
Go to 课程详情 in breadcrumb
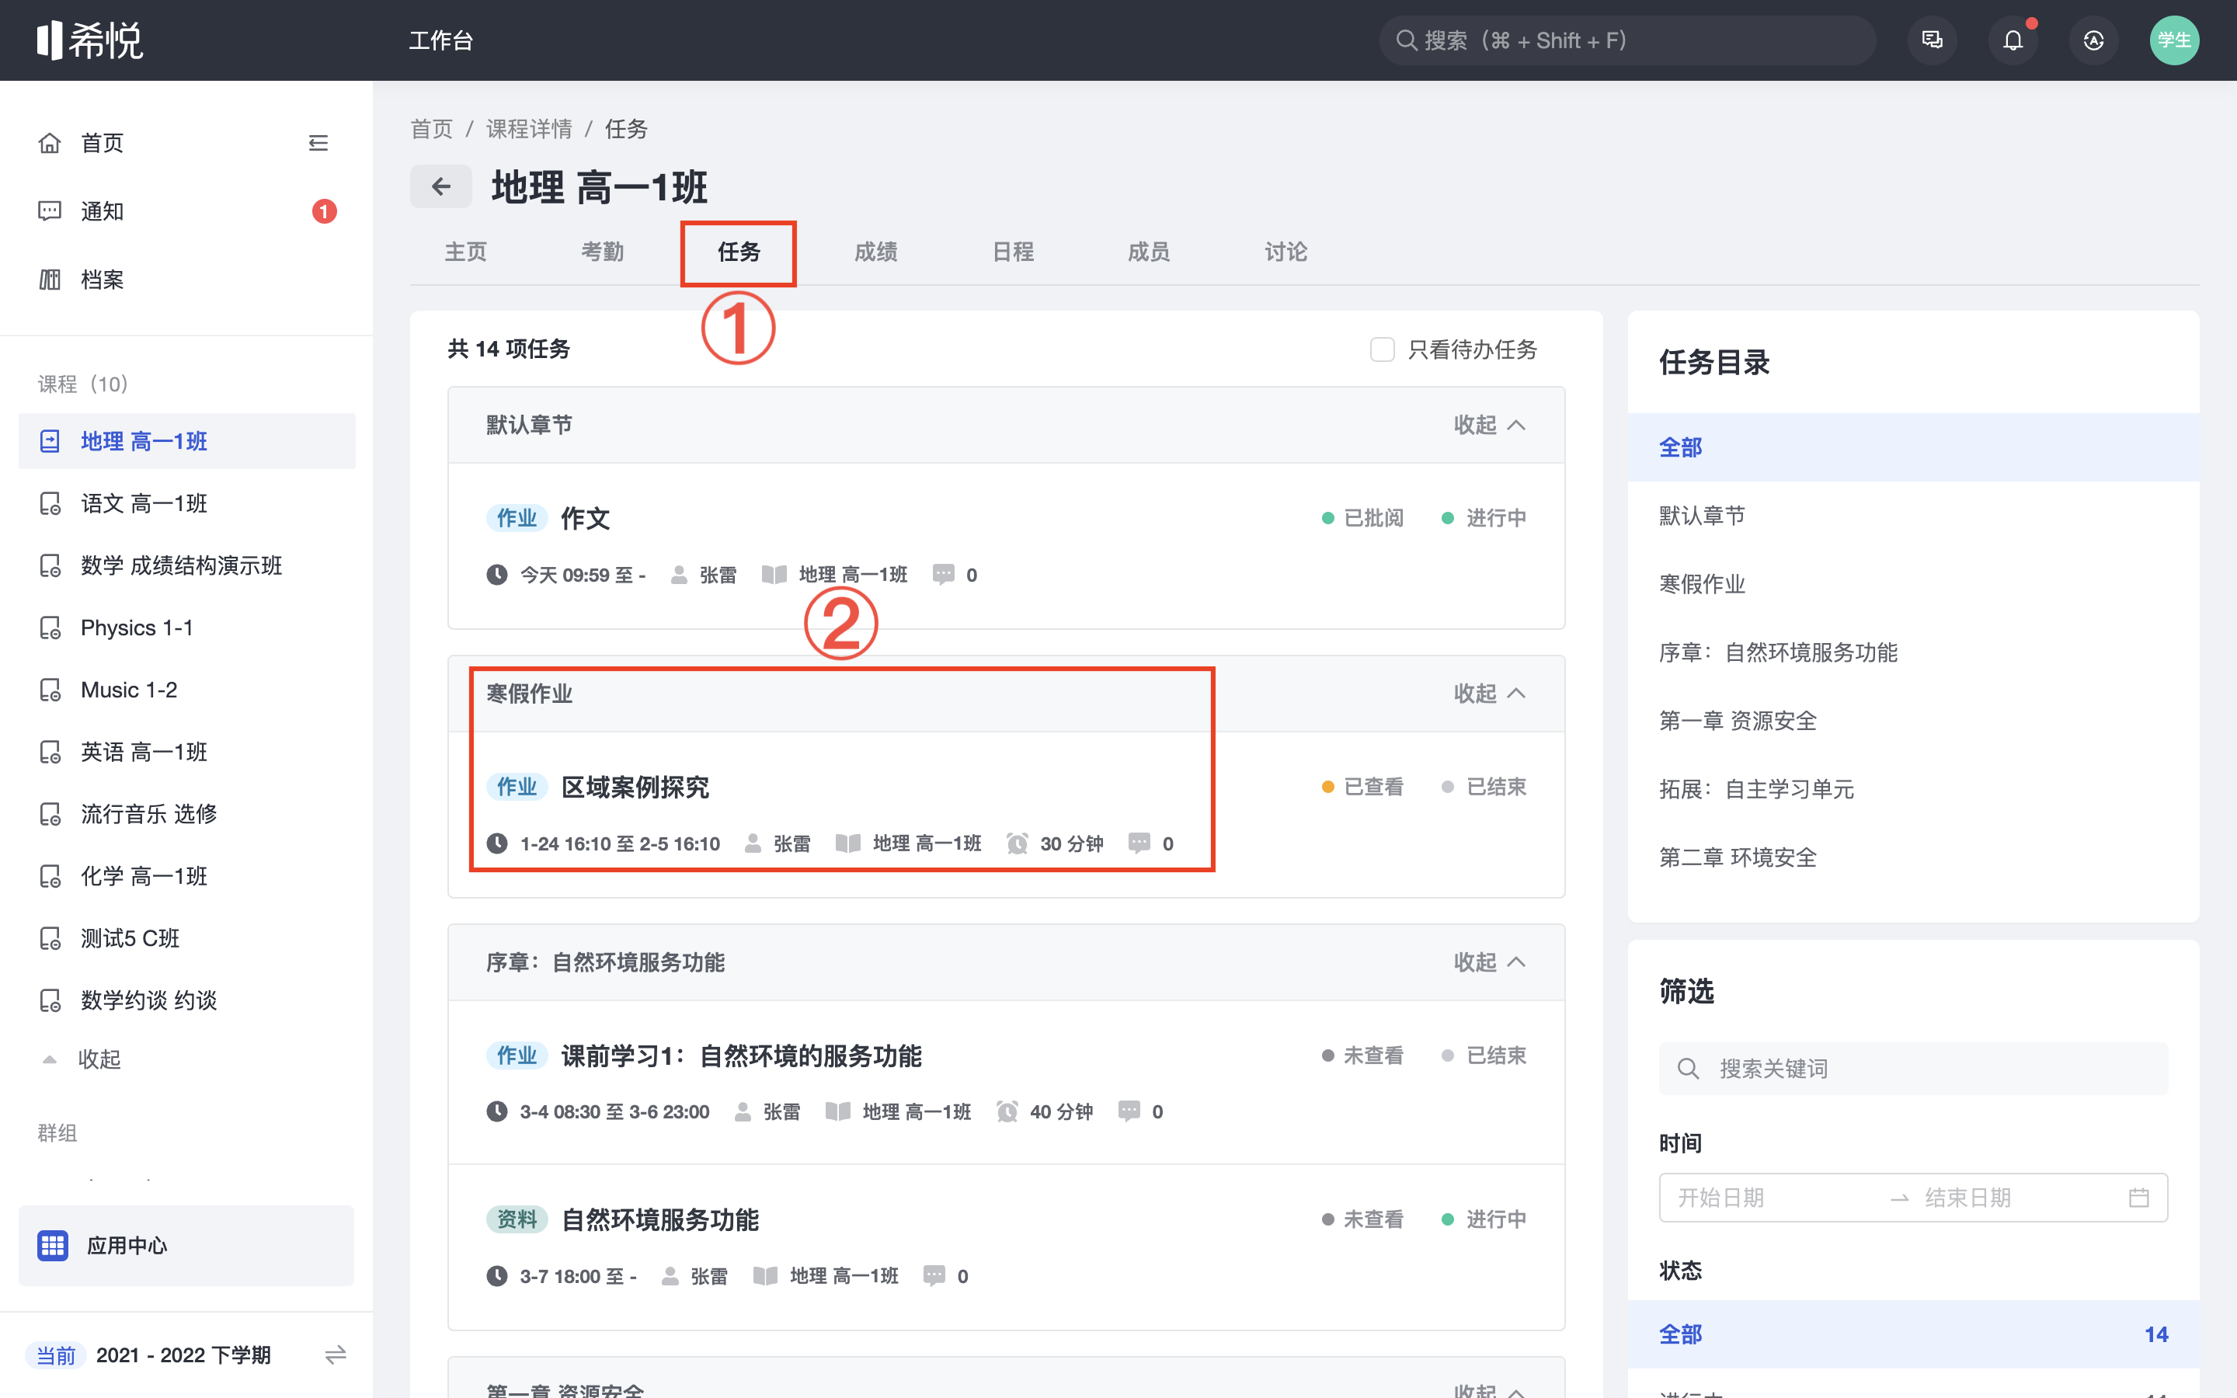529,128
